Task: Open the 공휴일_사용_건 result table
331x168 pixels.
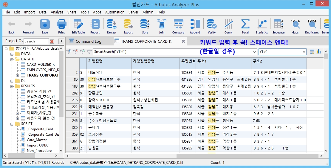Action: pyautogui.click(x=39, y=91)
